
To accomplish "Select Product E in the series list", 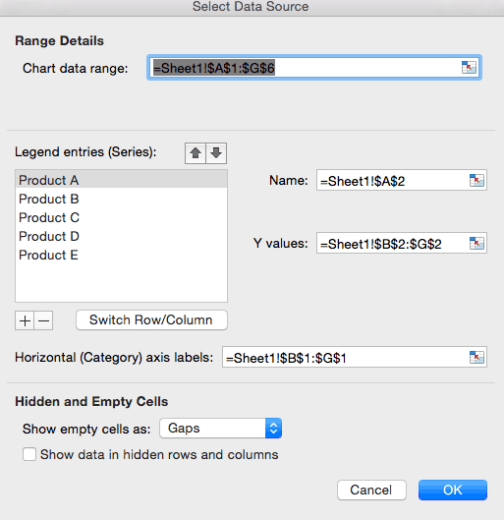I will [121, 255].
